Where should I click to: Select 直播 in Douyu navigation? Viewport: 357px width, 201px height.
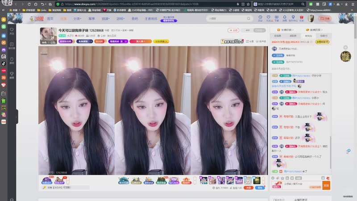pyautogui.click(x=63, y=19)
